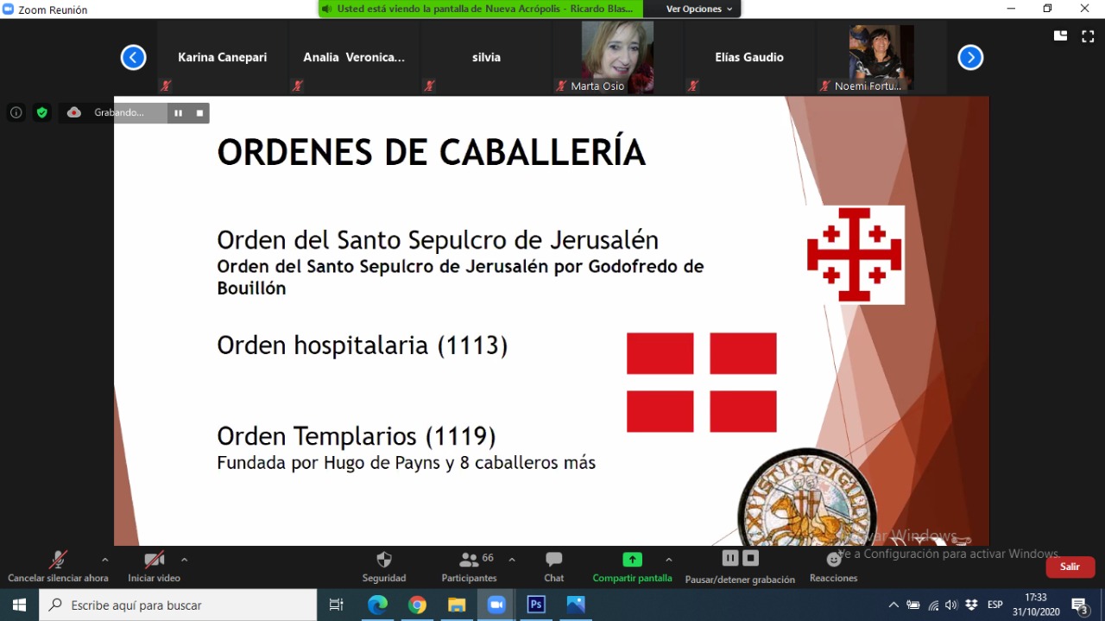Open the Participantes panel
1105x621 pixels.
pyautogui.click(x=469, y=561)
